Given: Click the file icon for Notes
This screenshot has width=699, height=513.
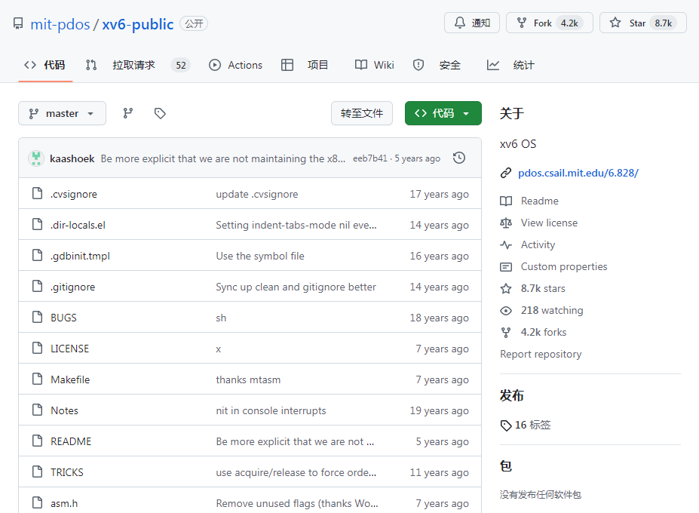Looking at the screenshot, I should (x=38, y=410).
